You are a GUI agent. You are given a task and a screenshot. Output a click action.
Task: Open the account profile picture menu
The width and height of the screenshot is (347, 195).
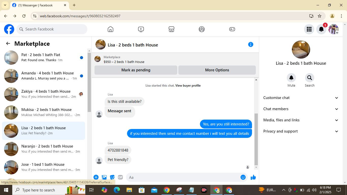tap(334, 29)
